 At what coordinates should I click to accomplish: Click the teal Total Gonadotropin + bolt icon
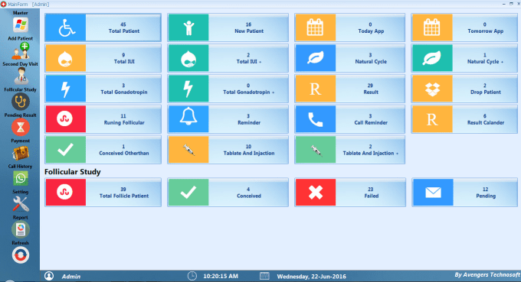pyautogui.click(x=188, y=89)
